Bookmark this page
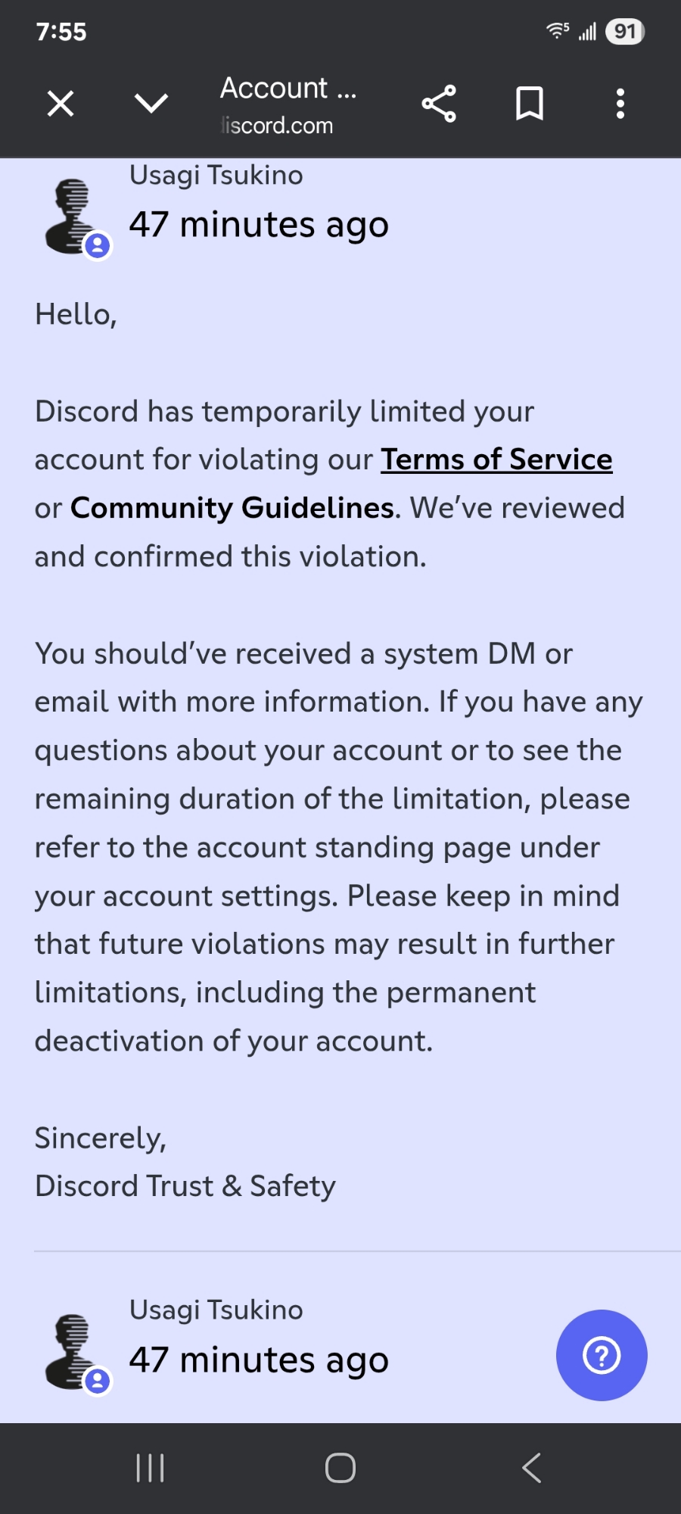Image resolution: width=681 pixels, height=1514 pixels. (530, 104)
